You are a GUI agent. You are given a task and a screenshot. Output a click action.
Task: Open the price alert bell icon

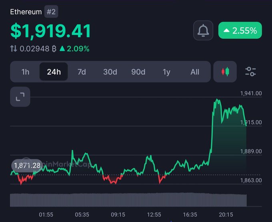[203, 30]
